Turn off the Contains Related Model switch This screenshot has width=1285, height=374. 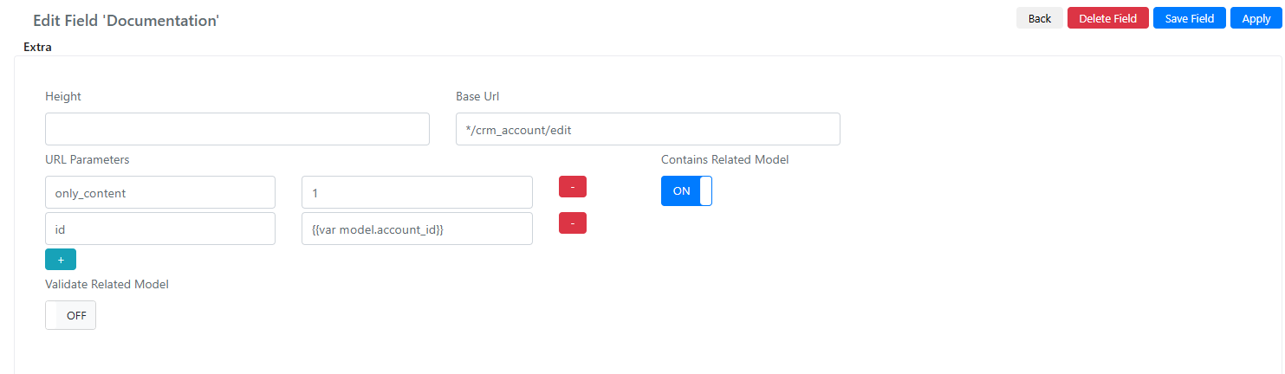click(x=686, y=190)
